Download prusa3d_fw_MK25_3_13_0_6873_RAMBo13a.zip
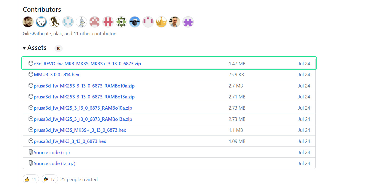 click(x=83, y=119)
